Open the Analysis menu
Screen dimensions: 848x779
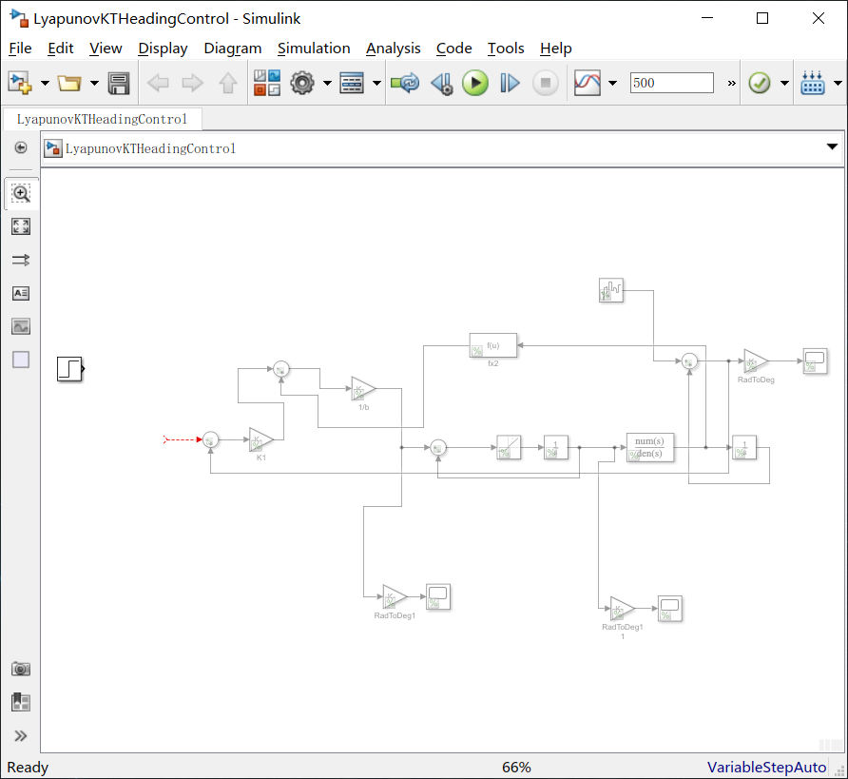coord(394,49)
